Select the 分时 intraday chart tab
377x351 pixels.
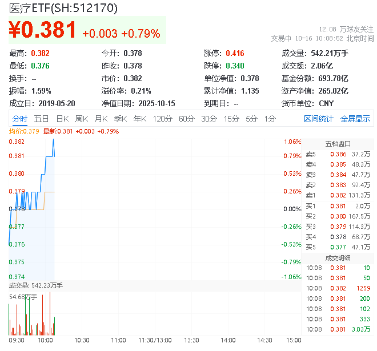tap(19, 119)
